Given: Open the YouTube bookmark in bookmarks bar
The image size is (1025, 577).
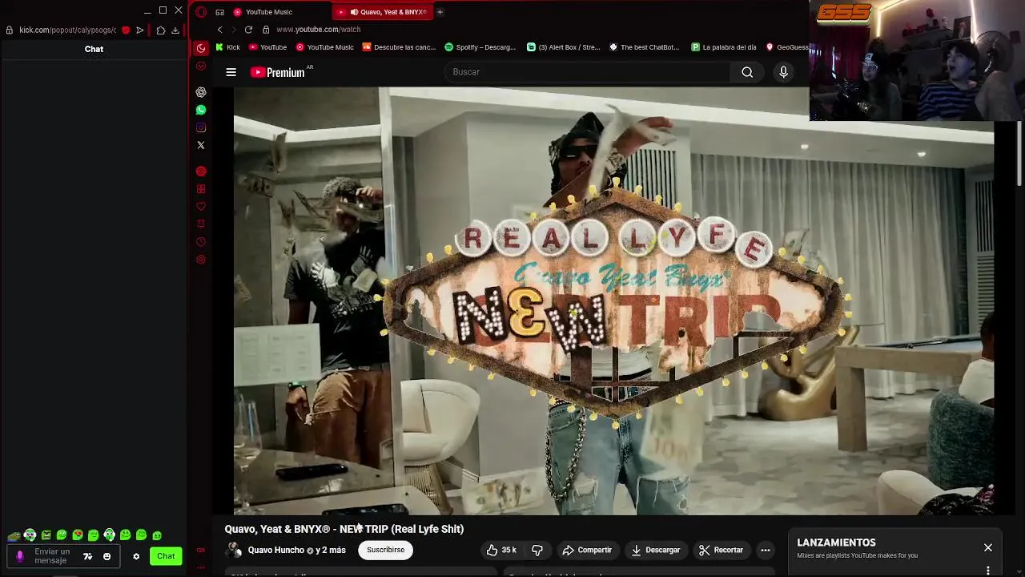Looking at the screenshot, I should (267, 47).
